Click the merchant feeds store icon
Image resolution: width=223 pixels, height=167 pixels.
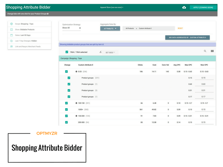(x=11, y=46)
